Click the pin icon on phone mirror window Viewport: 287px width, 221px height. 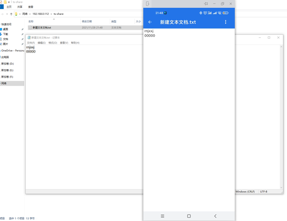coord(206,4)
